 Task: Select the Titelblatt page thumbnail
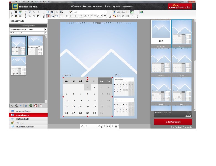[161, 32]
